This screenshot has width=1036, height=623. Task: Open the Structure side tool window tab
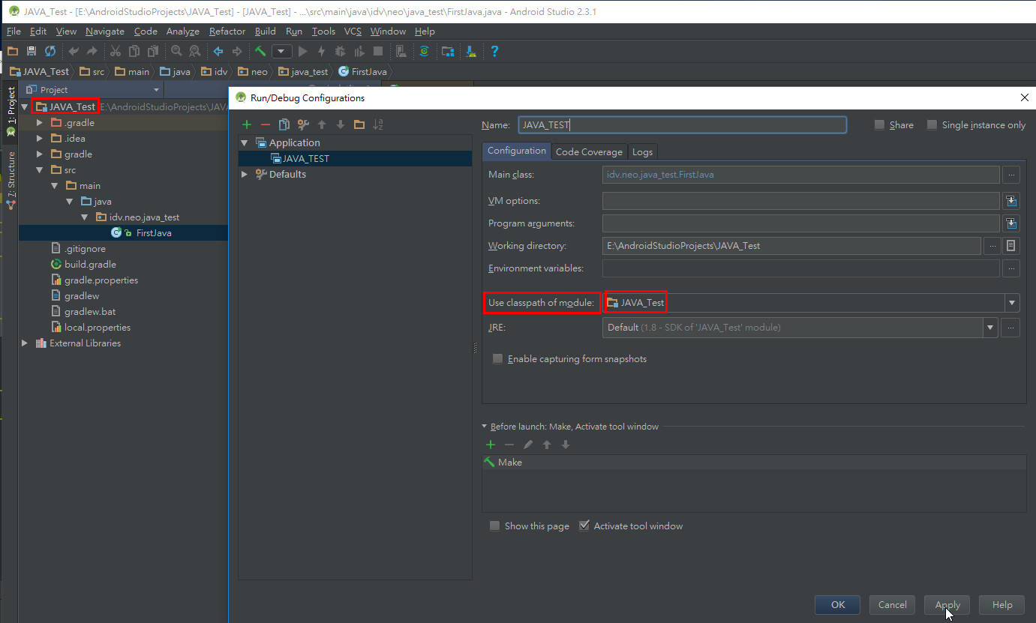[11, 180]
